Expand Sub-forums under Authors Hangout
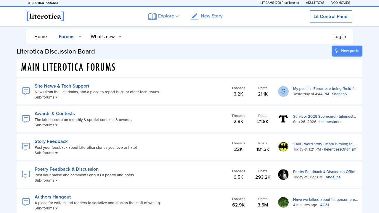 pyautogui.click(x=46, y=208)
